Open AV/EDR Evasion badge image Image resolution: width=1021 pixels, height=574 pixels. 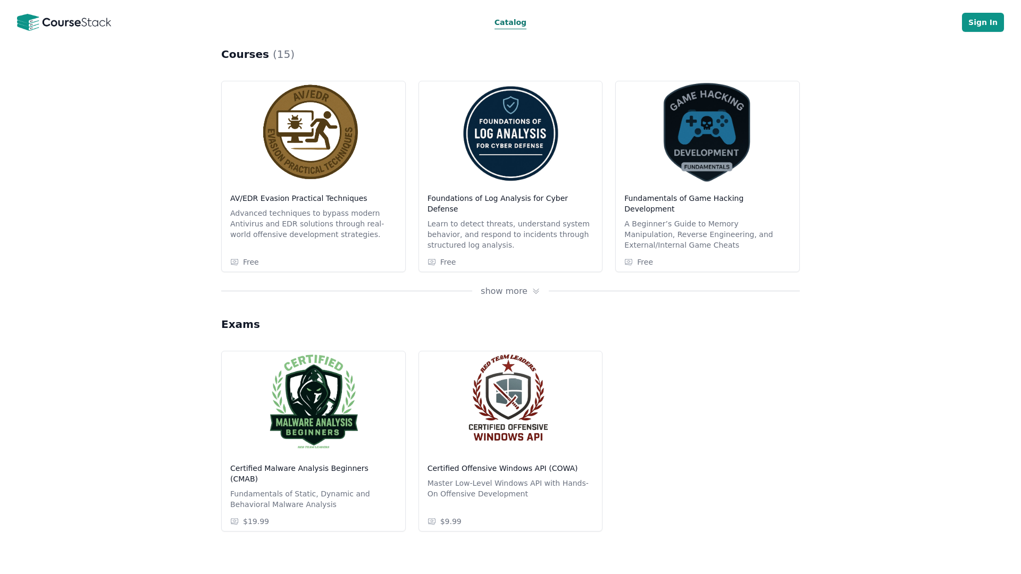tap(311, 132)
